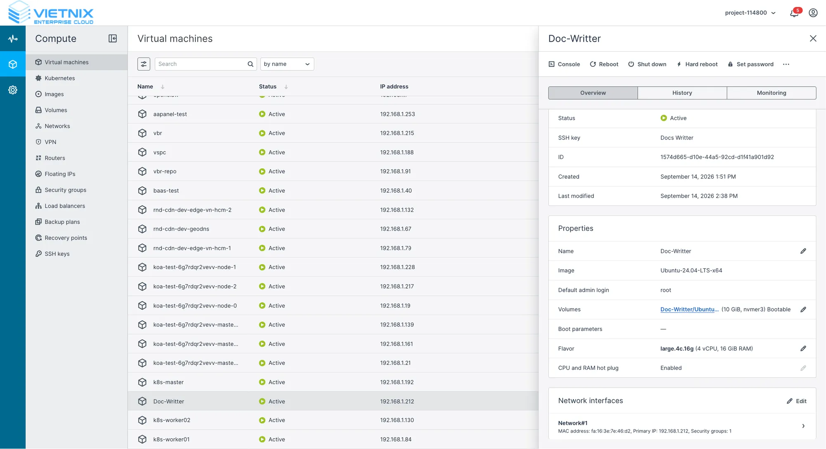
Task: Select the rnd-cdn-dev-geodns VM row
Action: [x=333, y=229]
